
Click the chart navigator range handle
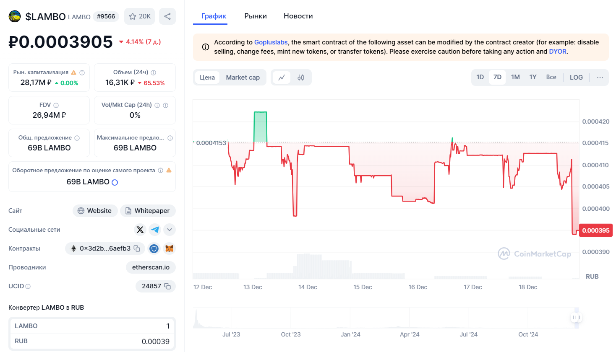[x=576, y=318]
